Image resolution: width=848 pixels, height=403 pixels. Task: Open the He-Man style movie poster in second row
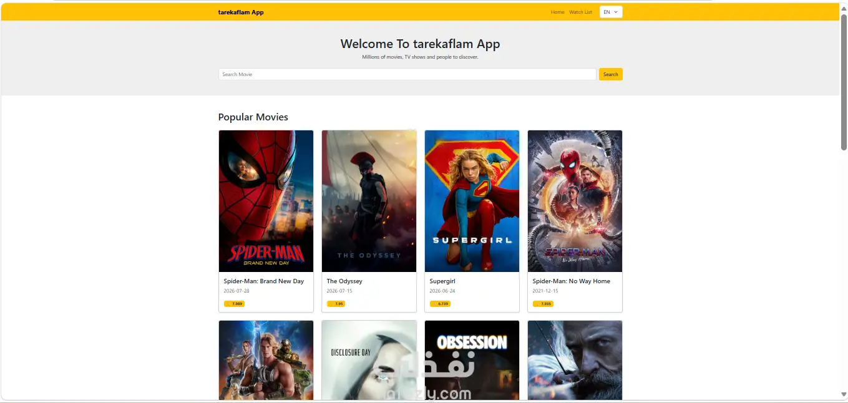click(266, 360)
